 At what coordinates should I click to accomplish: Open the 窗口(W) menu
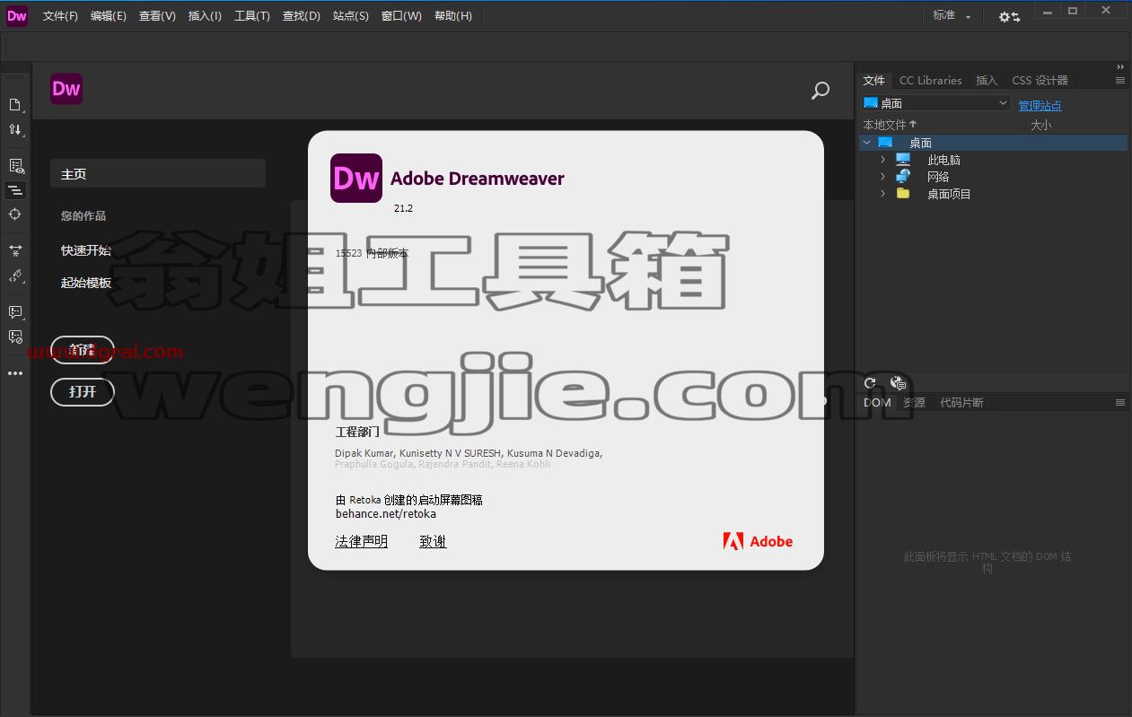(401, 16)
